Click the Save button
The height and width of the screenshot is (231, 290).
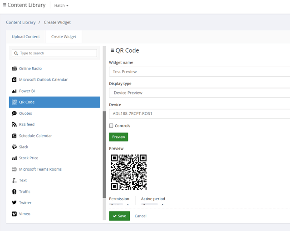(x=119, y=216)
